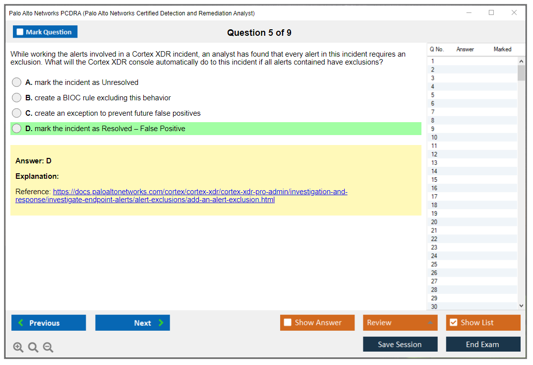Click the green right arrow on Next

point(161,323)
